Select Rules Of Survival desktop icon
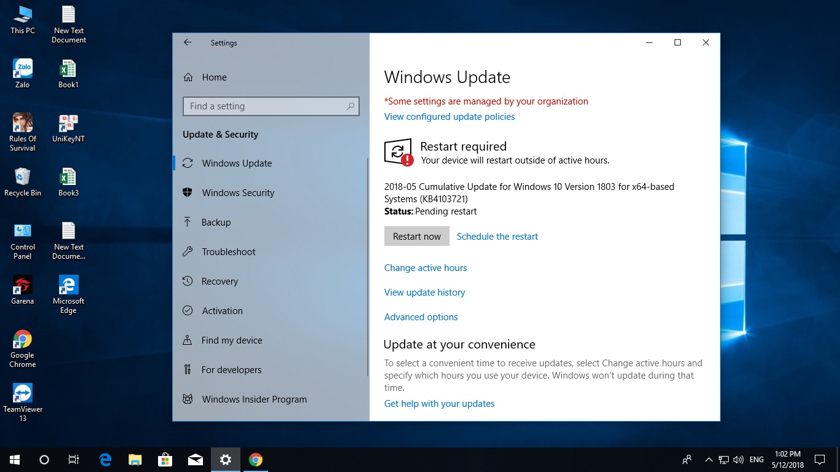 pyautogui.click(x=23, y=132)
